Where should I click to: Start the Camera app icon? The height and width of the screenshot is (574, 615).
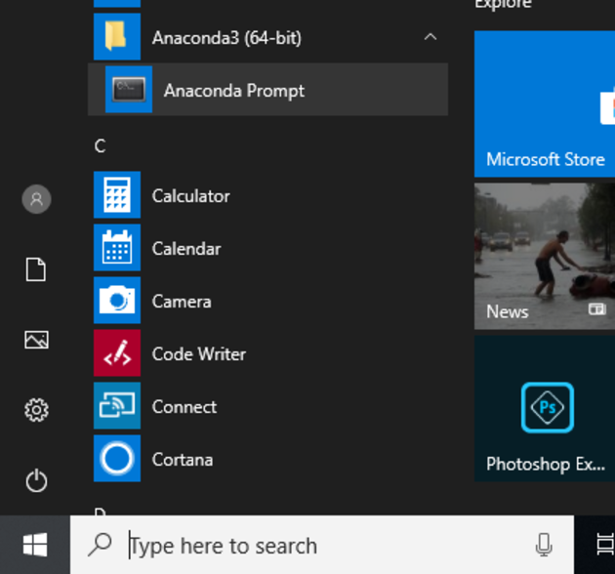point(117,300)
